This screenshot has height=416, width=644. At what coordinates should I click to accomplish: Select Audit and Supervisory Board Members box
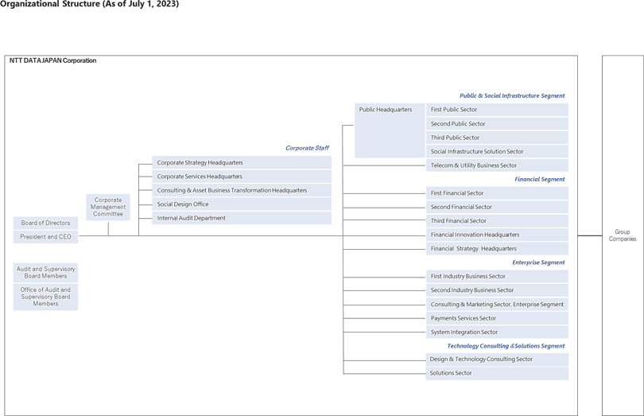[x=45, y=273]
